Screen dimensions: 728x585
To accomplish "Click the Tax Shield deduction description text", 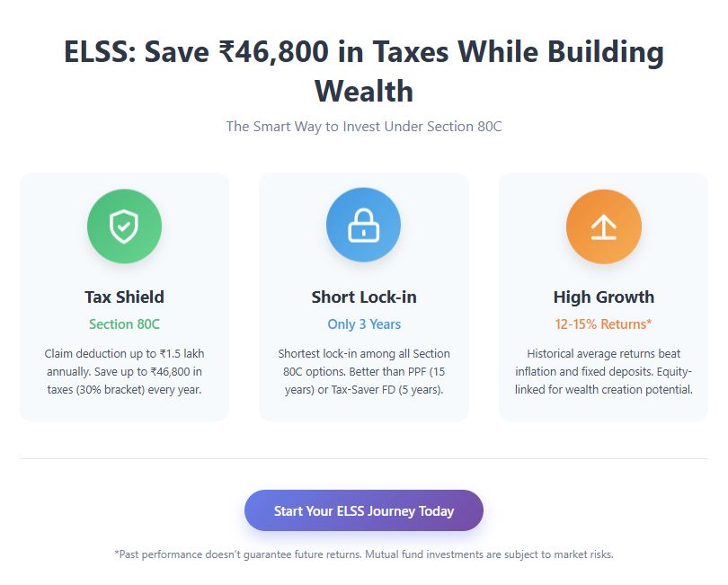I will tap(124, 371).
